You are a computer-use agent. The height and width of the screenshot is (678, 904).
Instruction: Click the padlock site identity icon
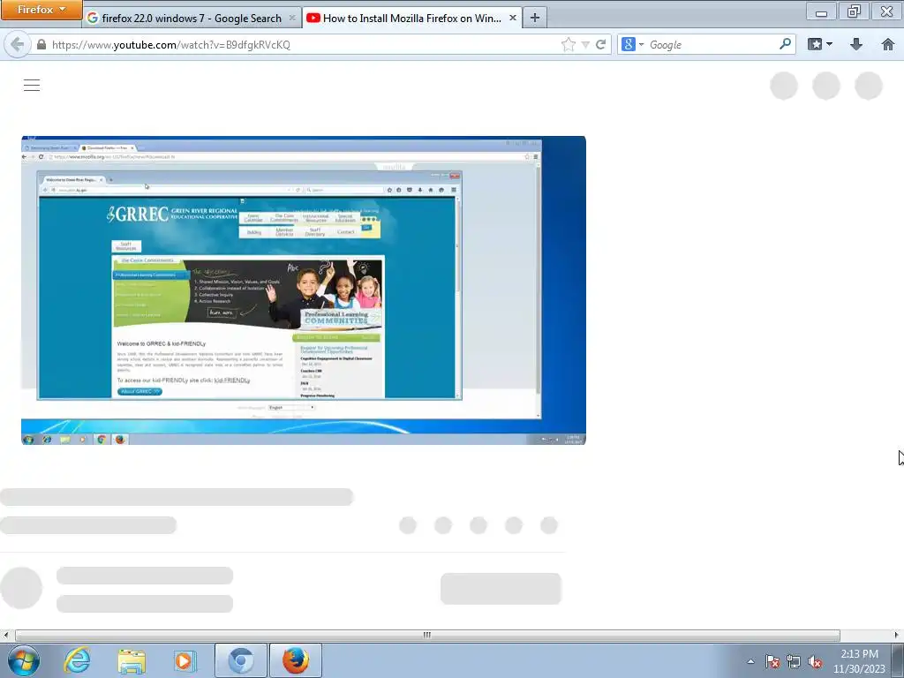click(x=41, y=44)
